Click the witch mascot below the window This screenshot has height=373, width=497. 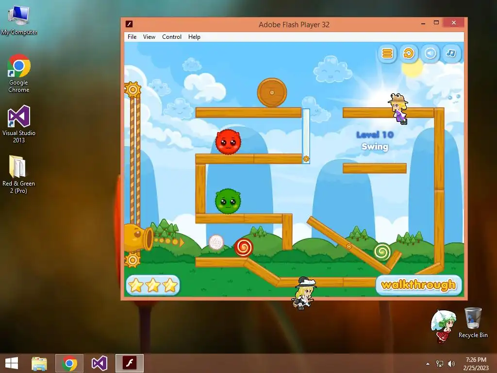click(x=304, y=293)
